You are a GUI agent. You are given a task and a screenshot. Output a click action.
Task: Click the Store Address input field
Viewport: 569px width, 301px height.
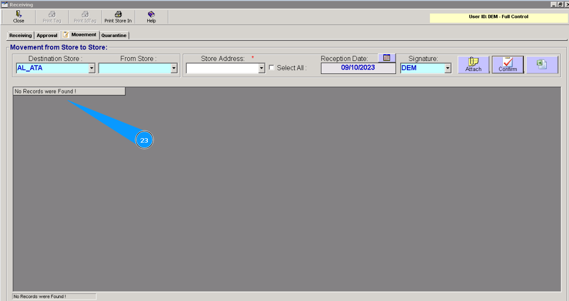[223, 68]
